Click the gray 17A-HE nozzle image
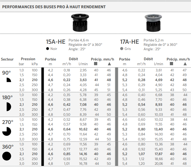Image resolution: width=191 pixels, height=168 pixels. coord(153,23)
